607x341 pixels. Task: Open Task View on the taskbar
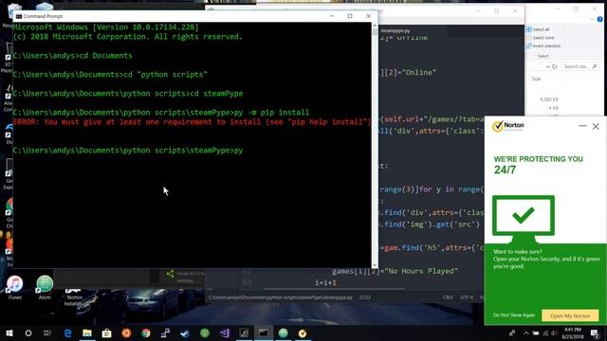tap(47, 332)
